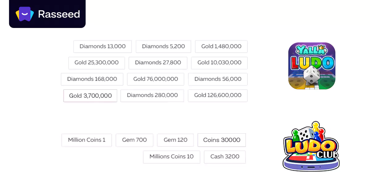Image resolution: width=370 pixels, height=193 pixels.
Task: Select Gold 25,300,000 option
Action: coord(97,63)
